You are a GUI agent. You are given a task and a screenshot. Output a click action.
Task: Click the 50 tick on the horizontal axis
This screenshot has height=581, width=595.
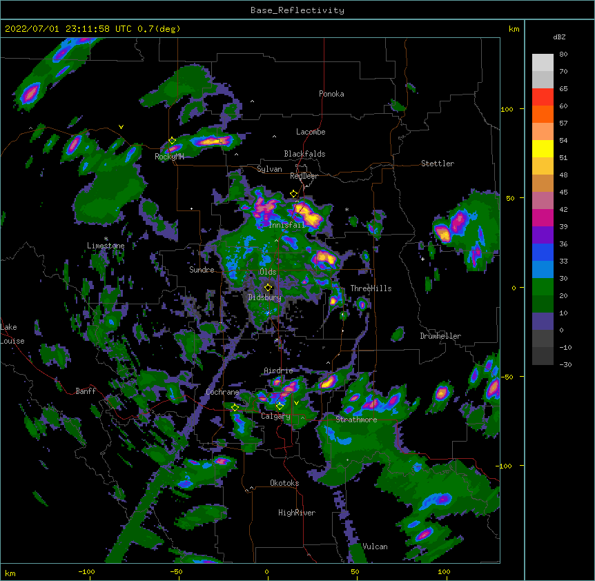[x=355, y=571]
